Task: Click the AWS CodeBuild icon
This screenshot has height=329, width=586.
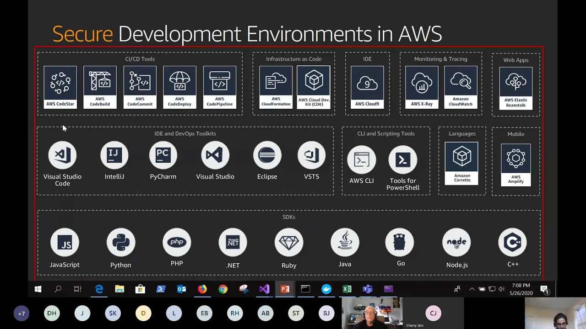Action: 100,87
